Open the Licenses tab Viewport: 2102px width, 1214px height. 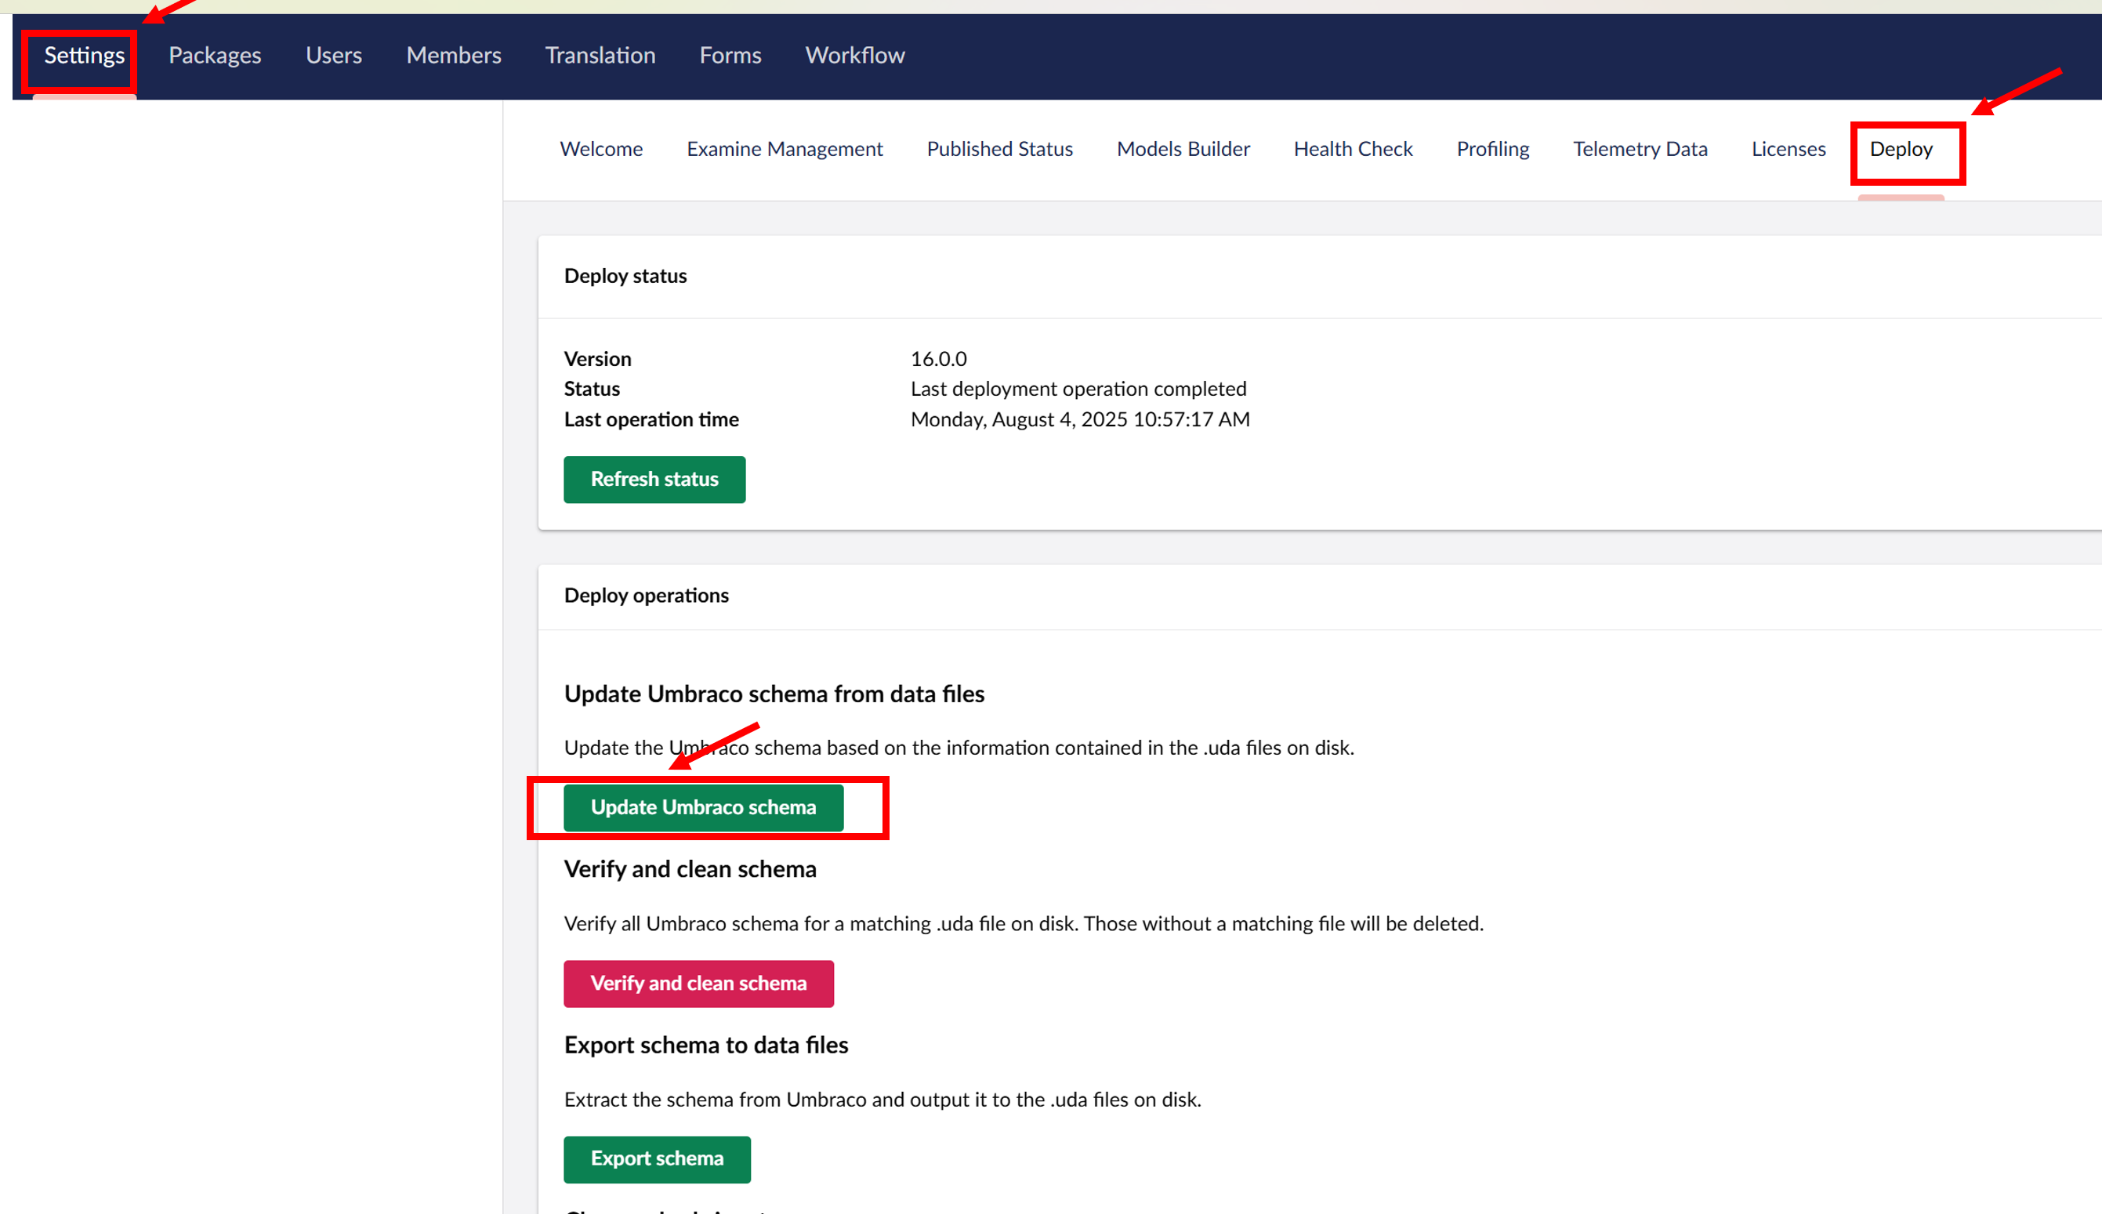(1788, 149)
